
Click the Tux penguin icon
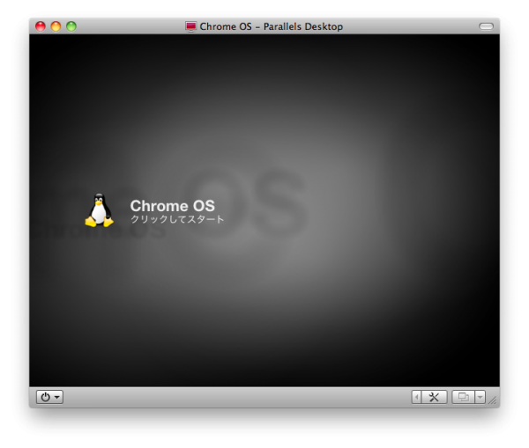point(99,209)
